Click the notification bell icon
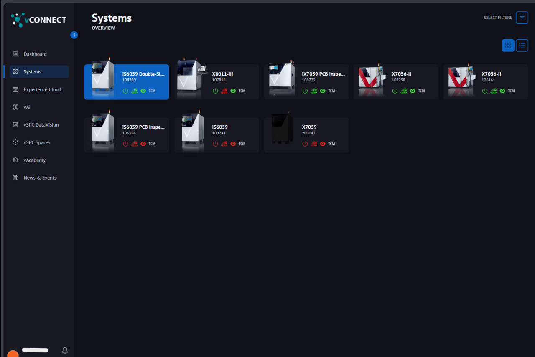 click(x=65, y=351)
